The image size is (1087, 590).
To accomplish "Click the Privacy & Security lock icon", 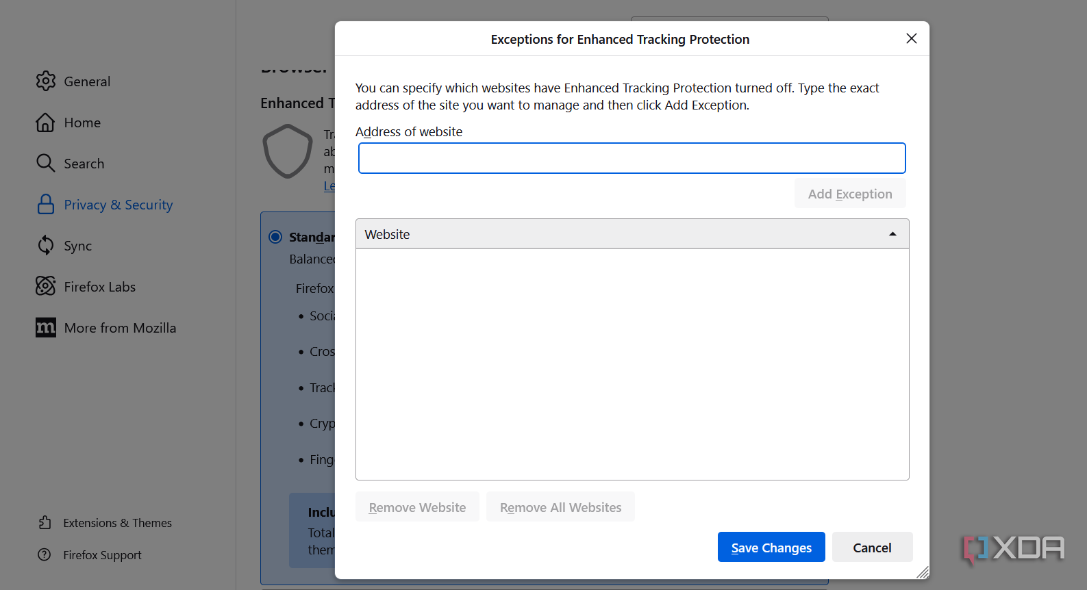I will [x=46, y=204].
